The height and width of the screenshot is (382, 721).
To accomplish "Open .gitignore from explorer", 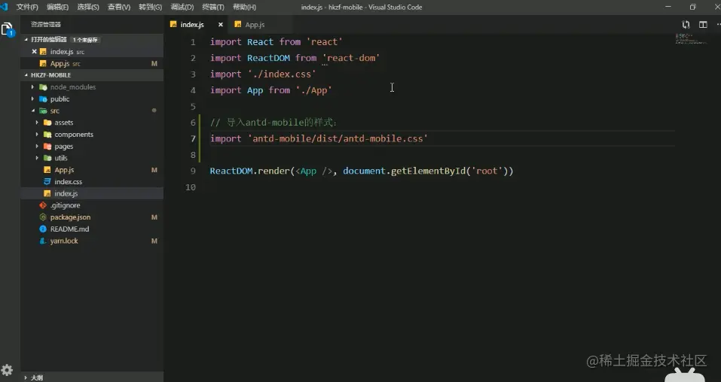I will pos(92,205).
